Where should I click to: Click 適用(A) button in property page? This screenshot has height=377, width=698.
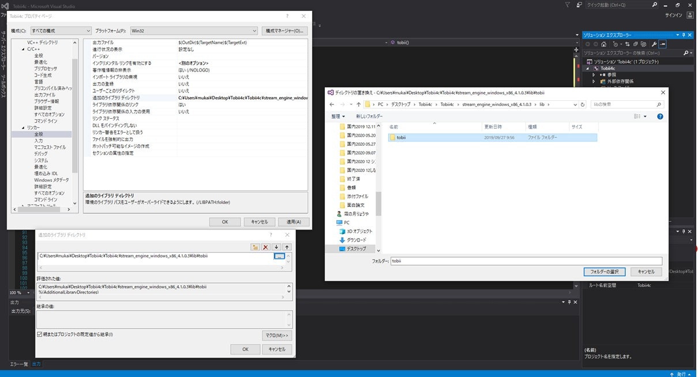[x=294, y=222]
